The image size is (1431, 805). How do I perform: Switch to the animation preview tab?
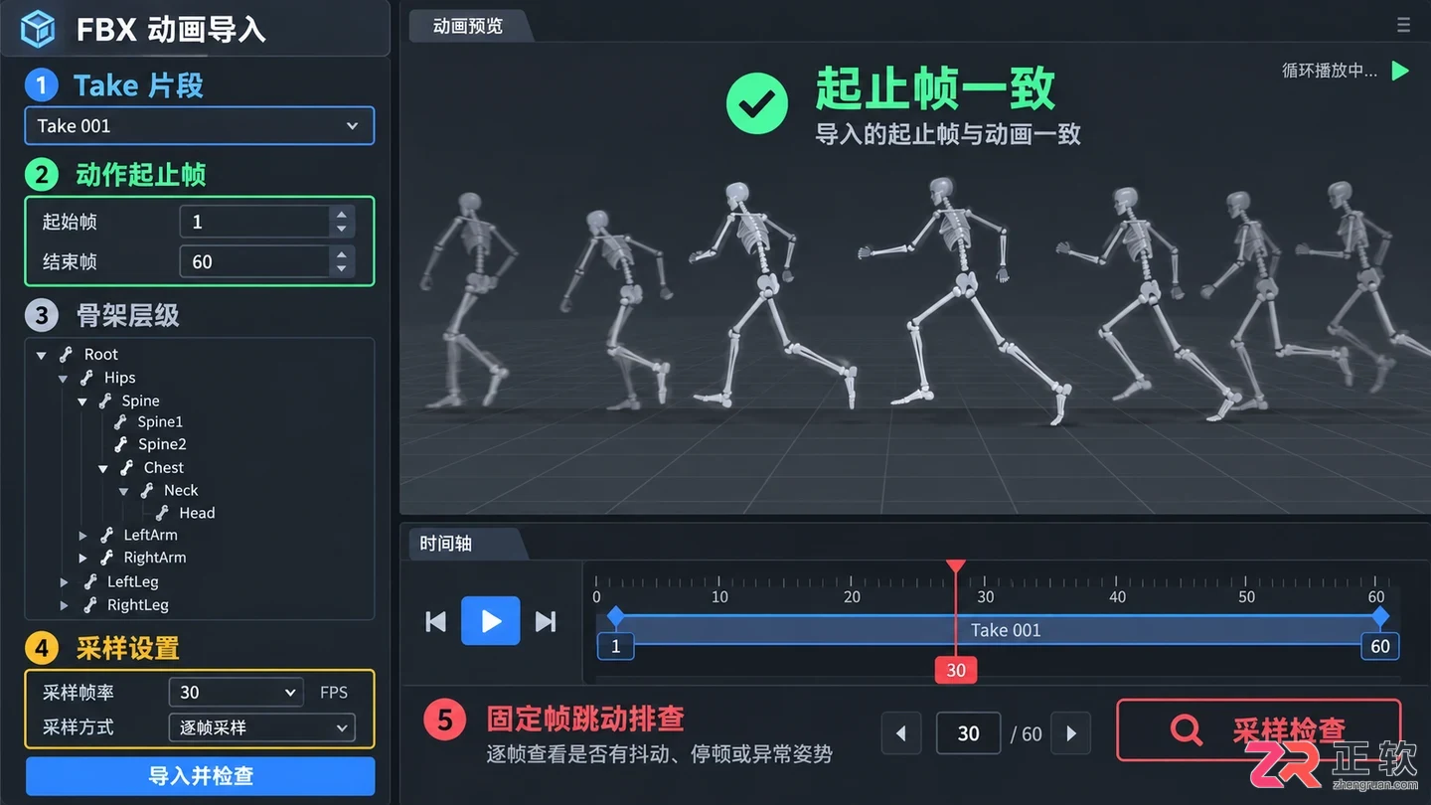(x=469, y=26)
